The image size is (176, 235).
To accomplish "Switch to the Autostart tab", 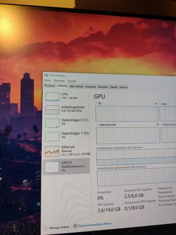I will coord(90,87).
